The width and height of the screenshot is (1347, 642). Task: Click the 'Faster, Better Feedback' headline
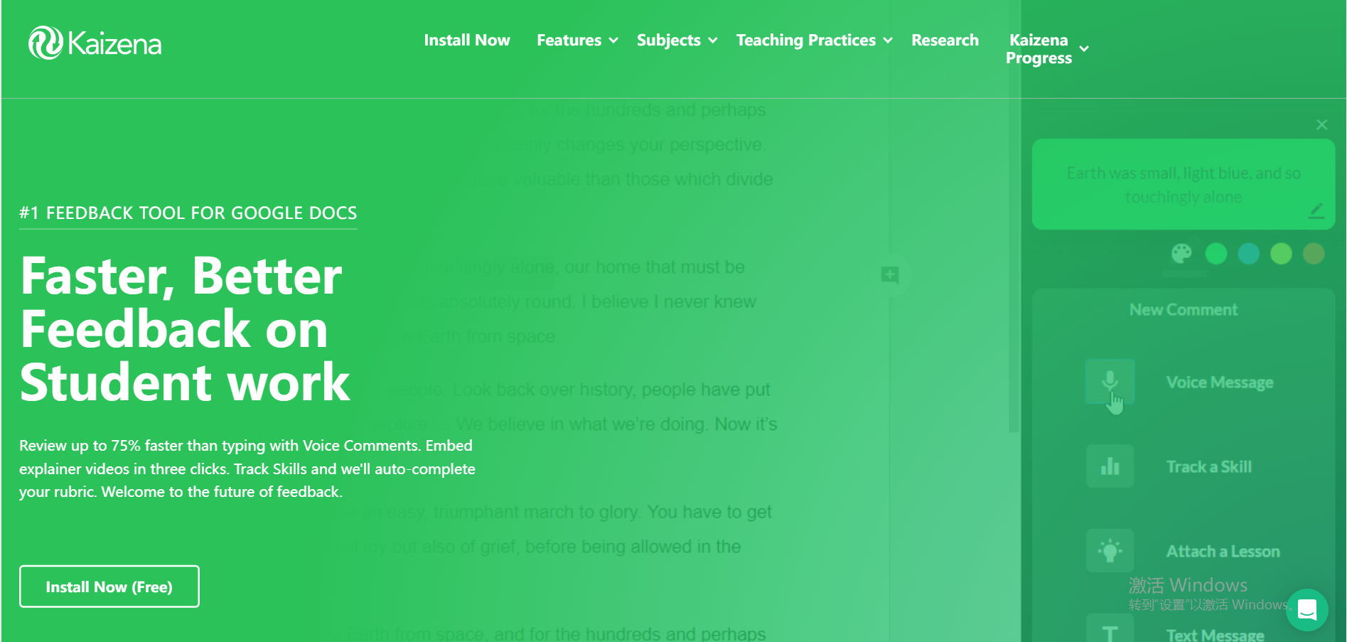click(x=185, y=329)
